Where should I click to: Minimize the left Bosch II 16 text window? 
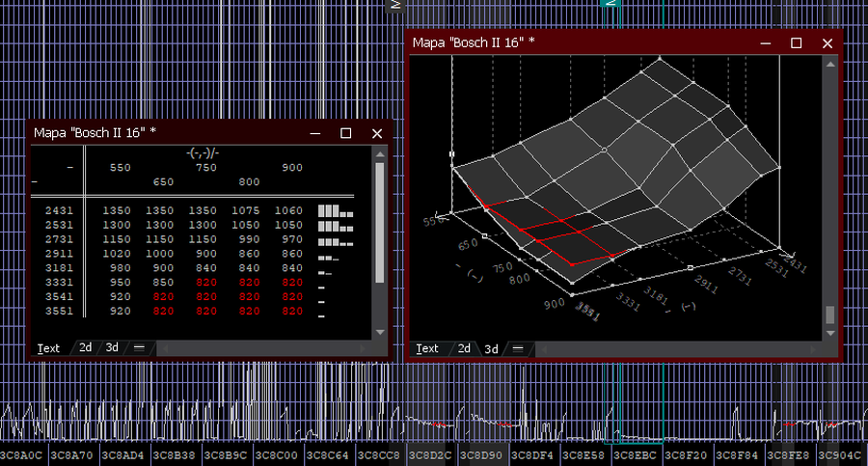pyautogui.click(x=315, y=133)
